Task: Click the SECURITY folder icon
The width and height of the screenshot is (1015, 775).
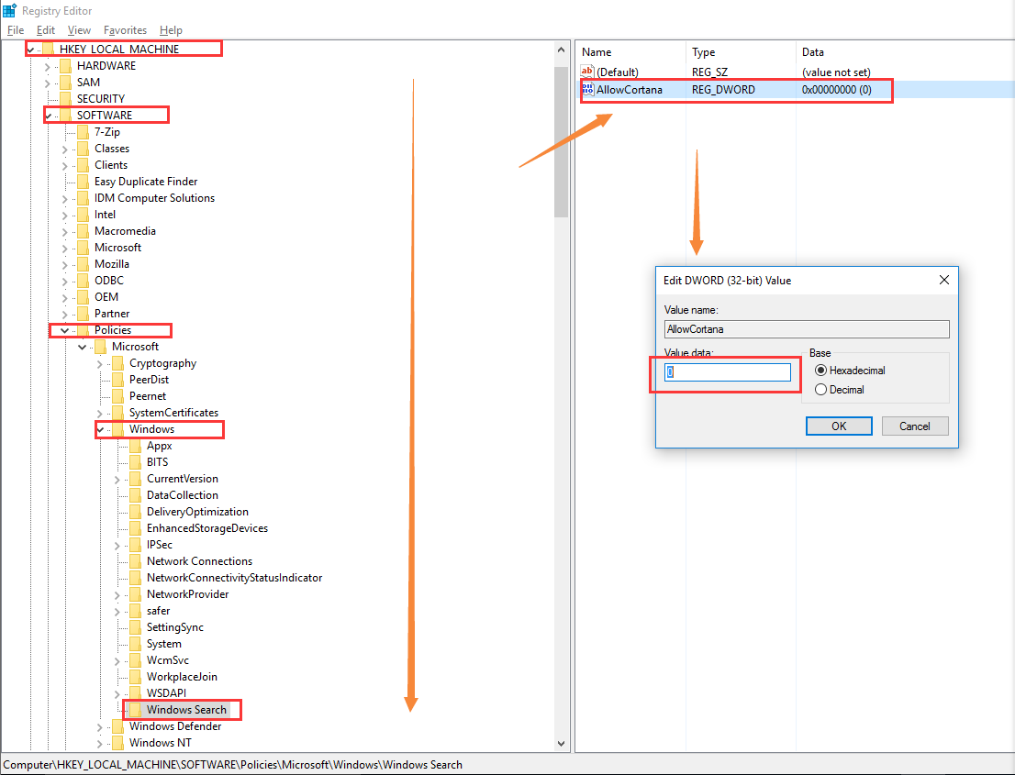Action: coord(65,98)
